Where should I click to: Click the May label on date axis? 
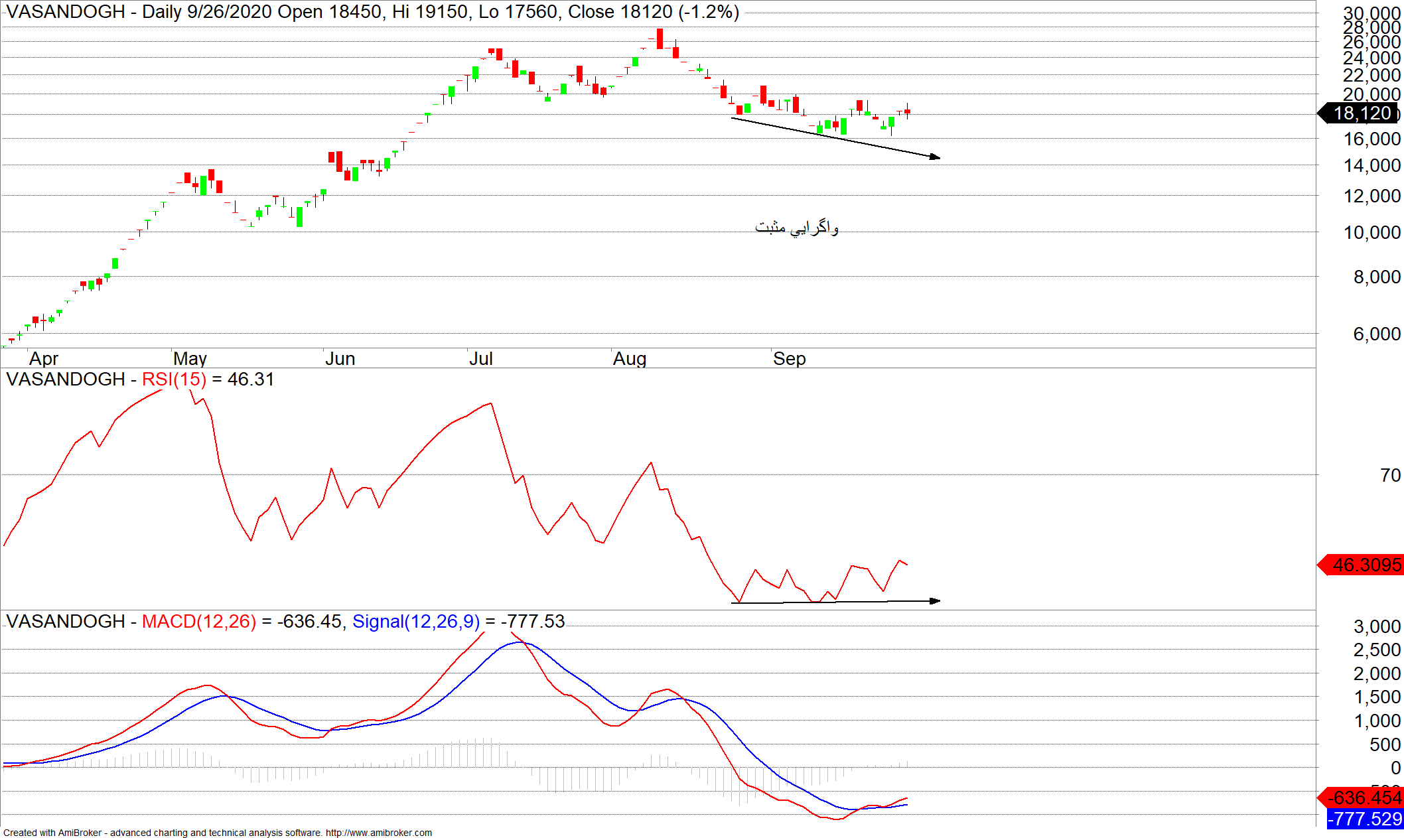pos(190,359)
